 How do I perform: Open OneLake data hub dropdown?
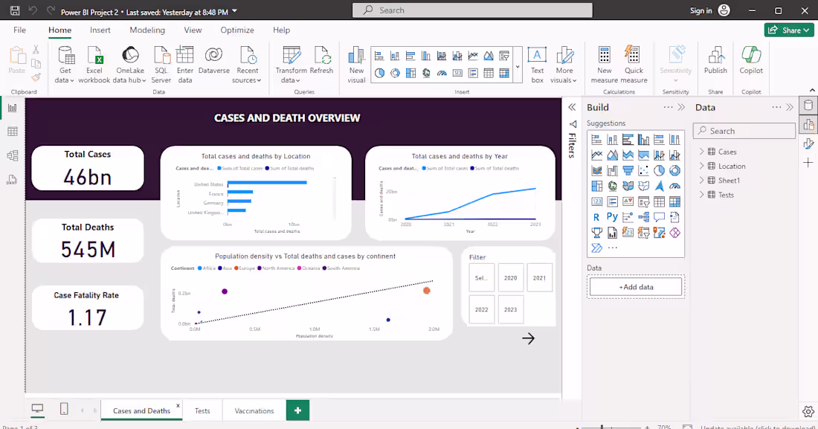(130, 65)
